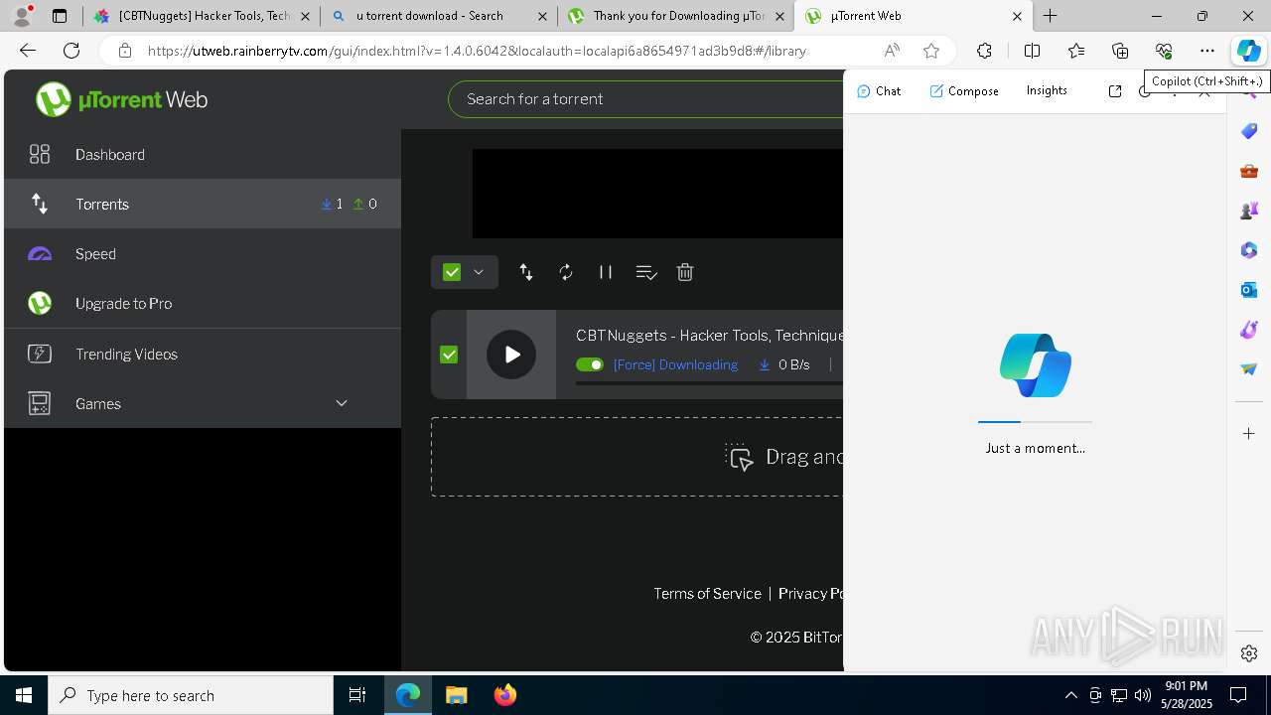Play the CBTNuggets torrent
Screen dimensions: 1271x715
(x=511, y=355)
